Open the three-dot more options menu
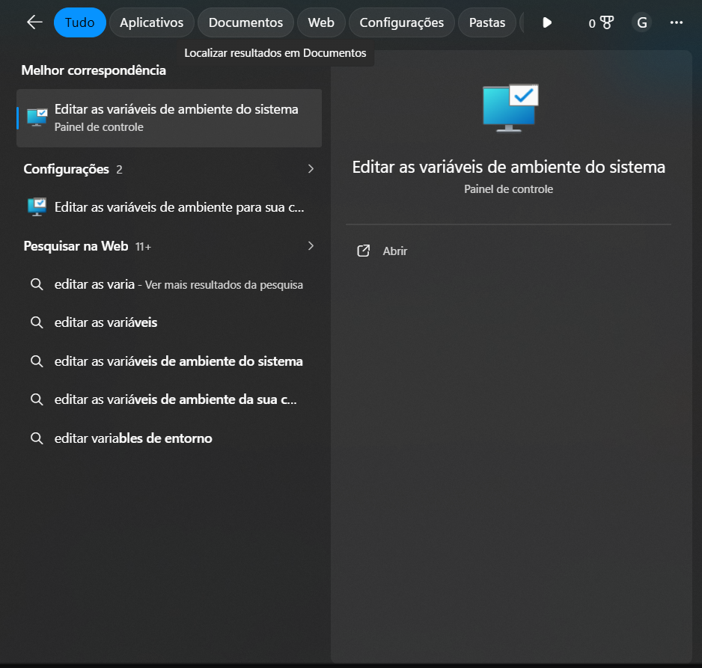 click(x=677, y=22)
